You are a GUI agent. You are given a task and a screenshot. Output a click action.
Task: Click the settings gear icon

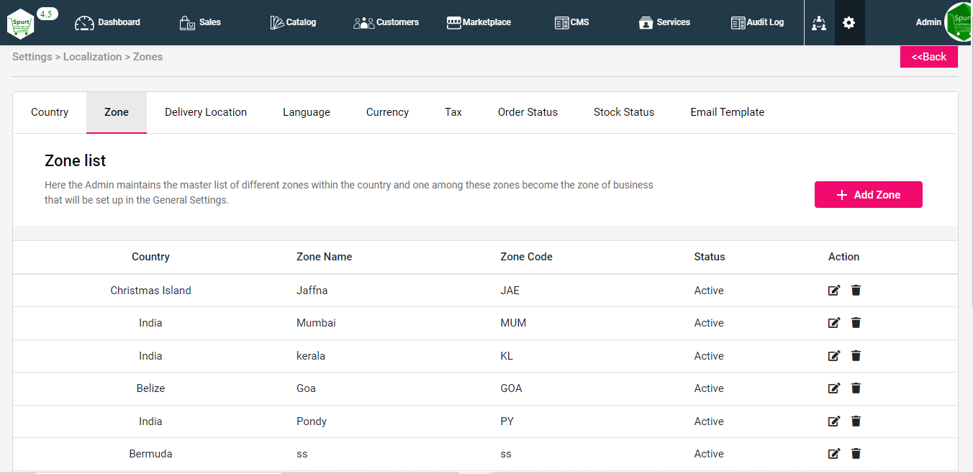[x=849, y=23]
